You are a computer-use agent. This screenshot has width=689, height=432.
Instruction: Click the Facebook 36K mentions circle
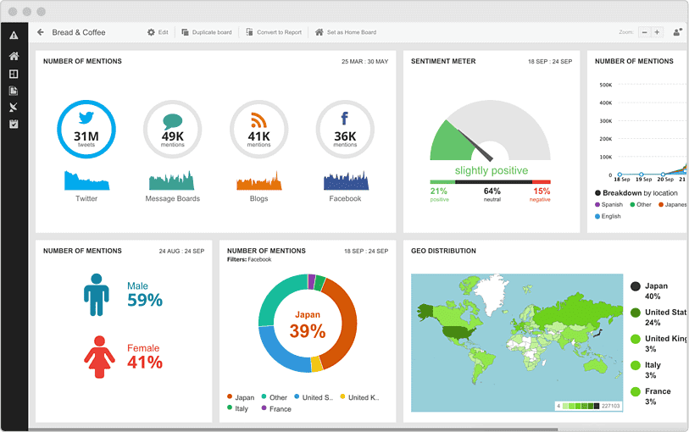click(x=345, y=130)
